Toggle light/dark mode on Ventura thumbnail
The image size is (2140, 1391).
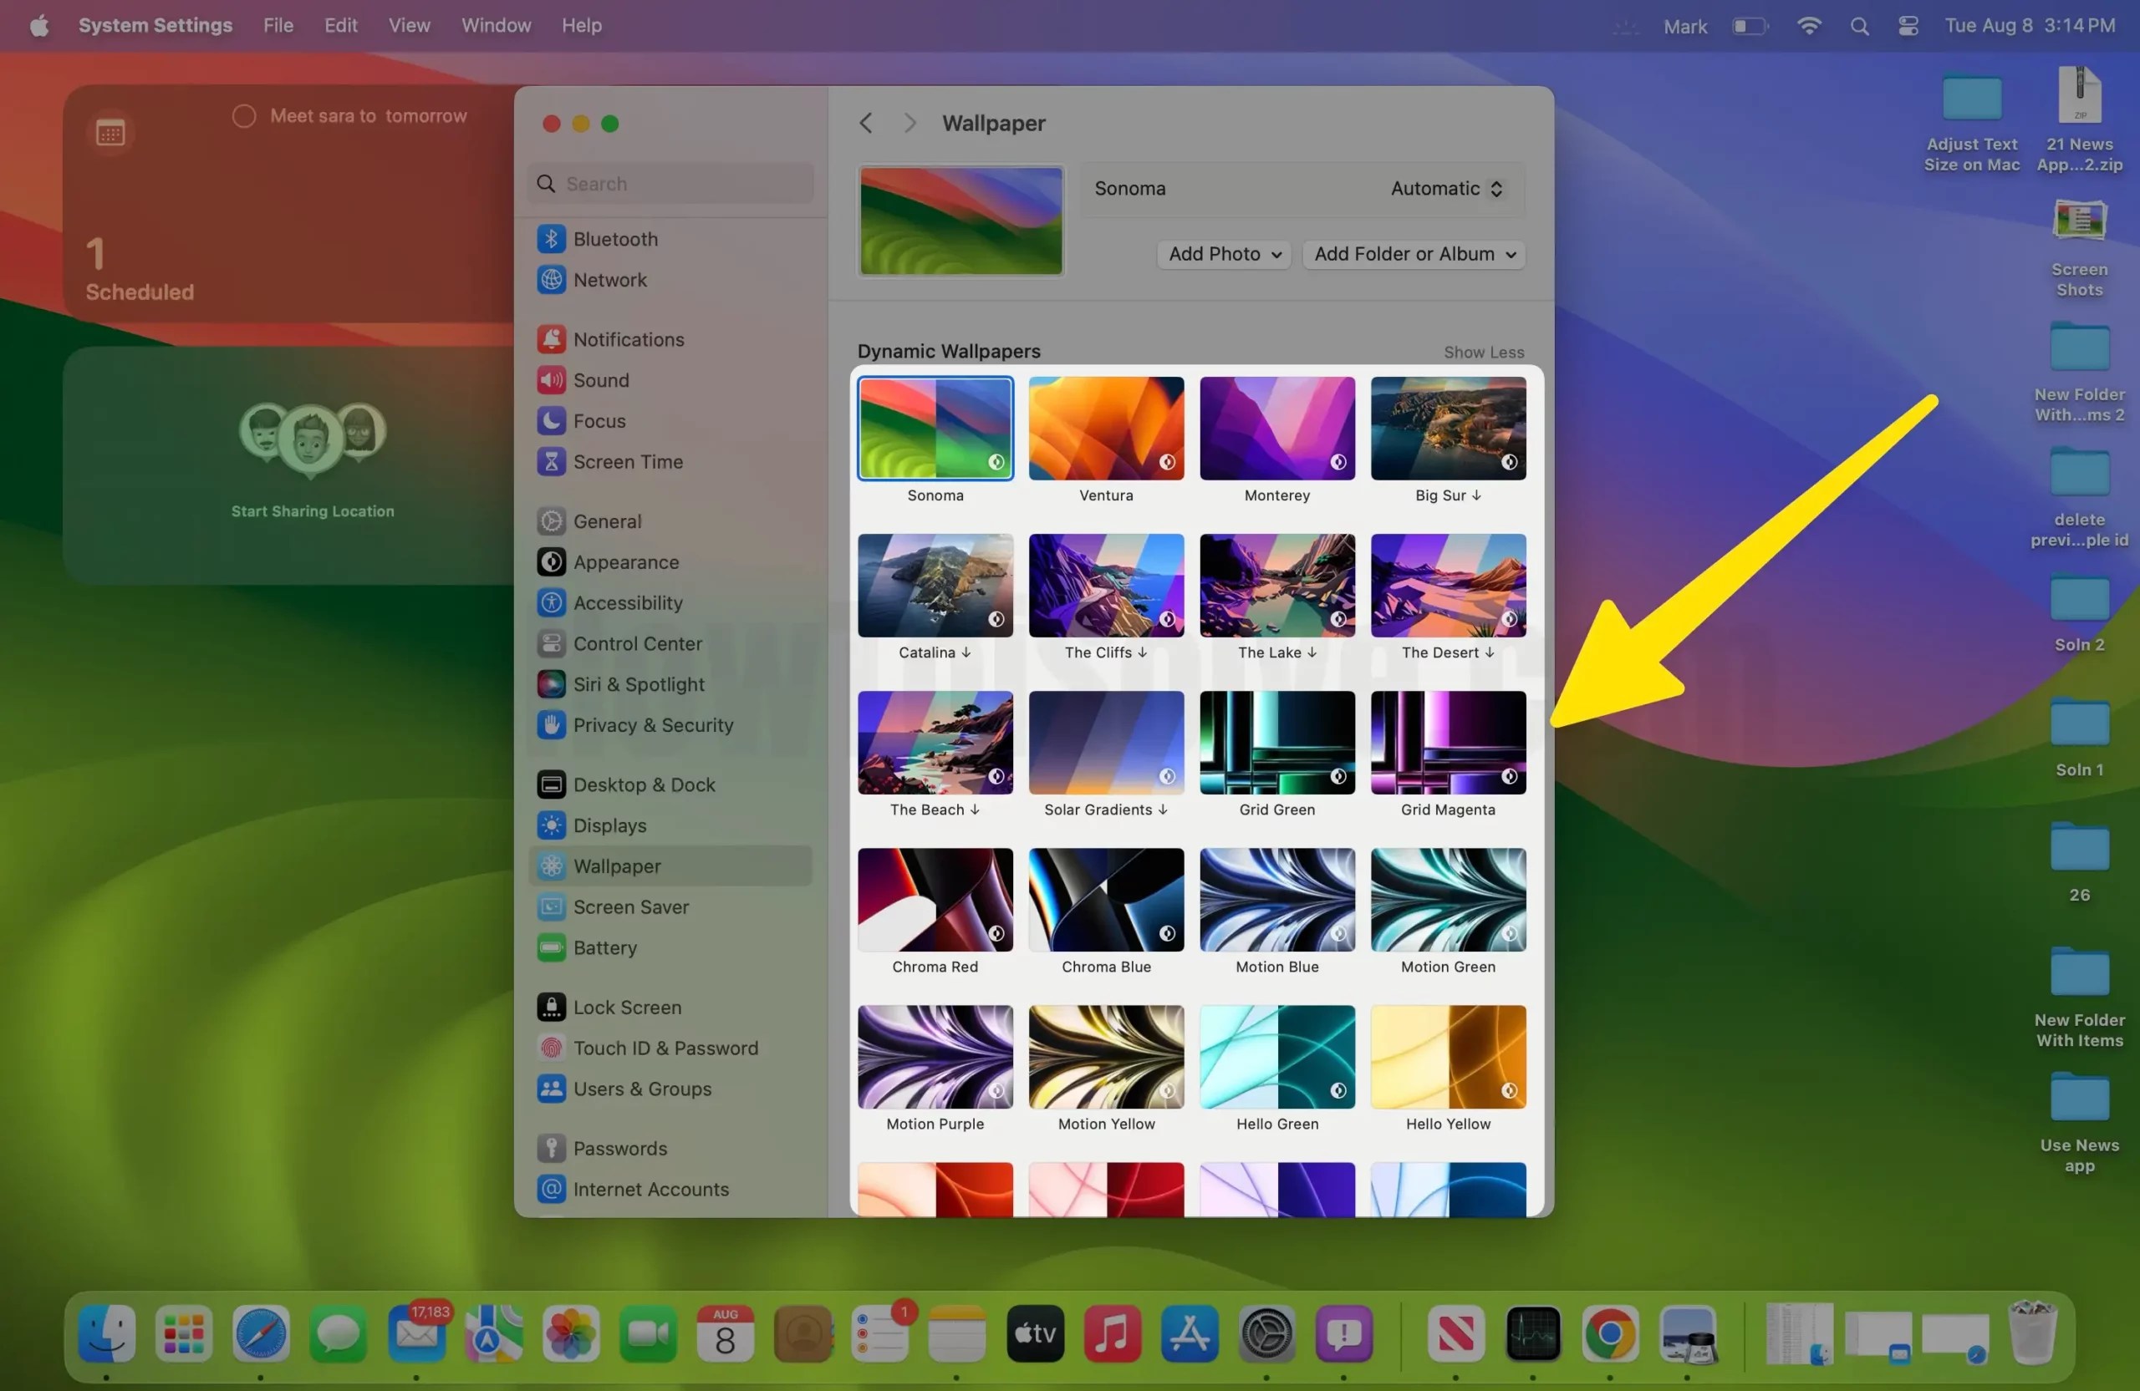click(1168, 463)
